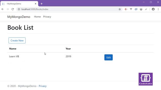
Task: Edit the Learn VB book
Action: pos(108,57)
